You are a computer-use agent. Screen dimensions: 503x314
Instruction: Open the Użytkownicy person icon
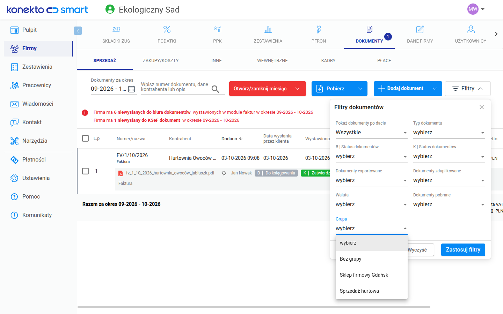click(471, 29)
